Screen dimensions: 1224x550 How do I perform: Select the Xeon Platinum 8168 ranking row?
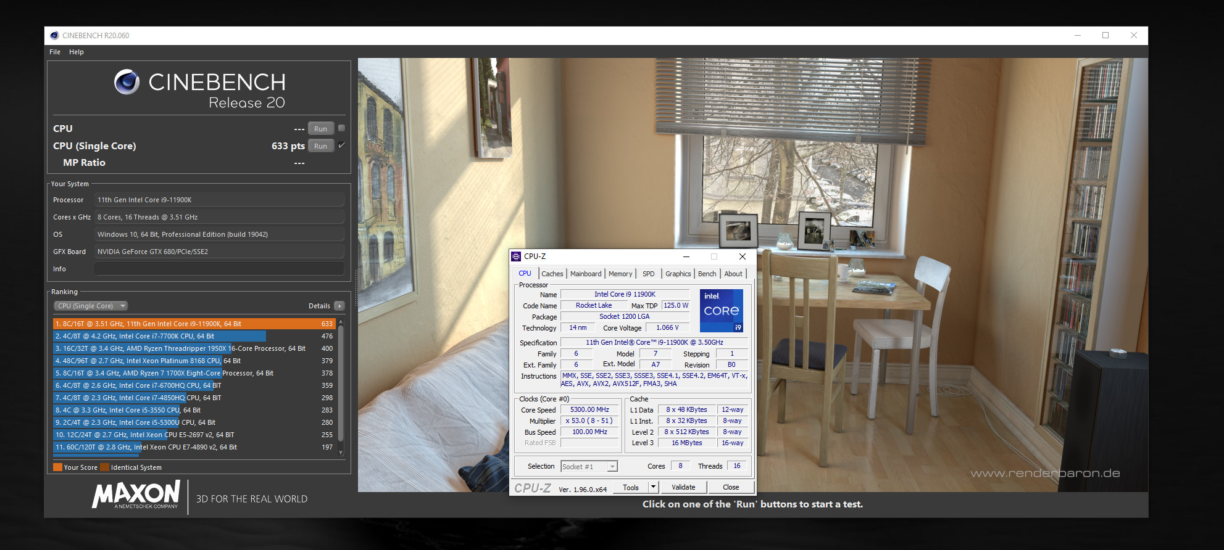tap(194, 361)
